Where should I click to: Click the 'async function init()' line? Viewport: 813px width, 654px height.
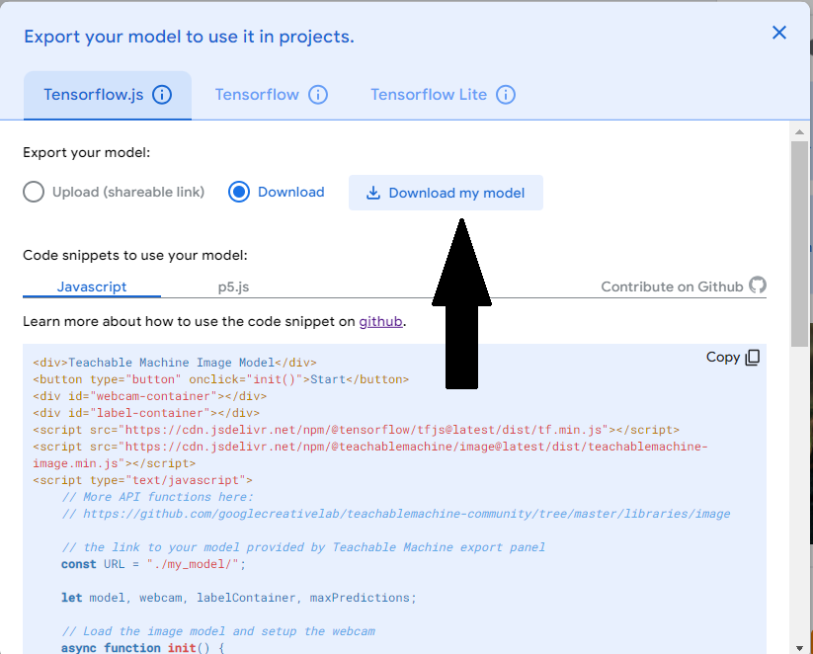(x=142, y=648)
